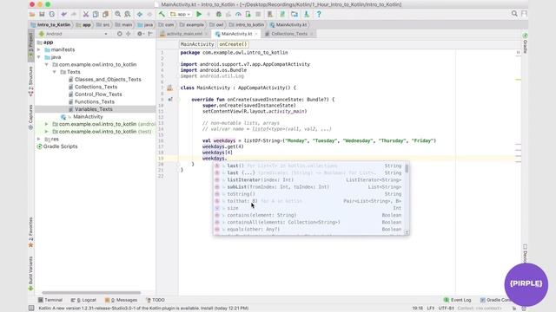Click the Make Project hammer icon
The height and width of the screenshot is (312, 556).
click(162, 14)
